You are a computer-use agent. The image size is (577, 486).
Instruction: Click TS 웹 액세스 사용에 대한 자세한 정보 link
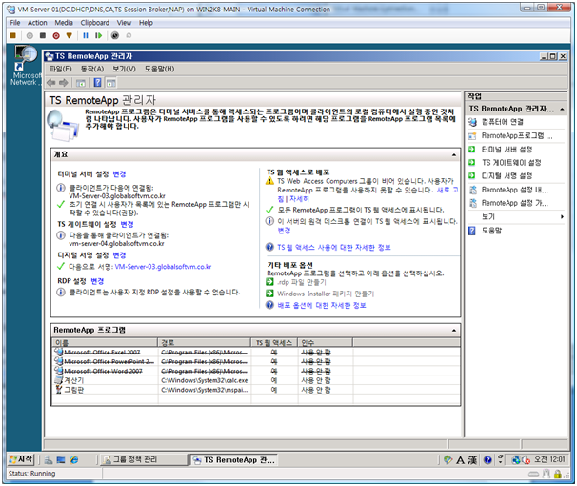point(334,248)
